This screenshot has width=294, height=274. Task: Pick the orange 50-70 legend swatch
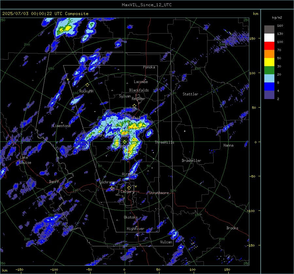269,54
